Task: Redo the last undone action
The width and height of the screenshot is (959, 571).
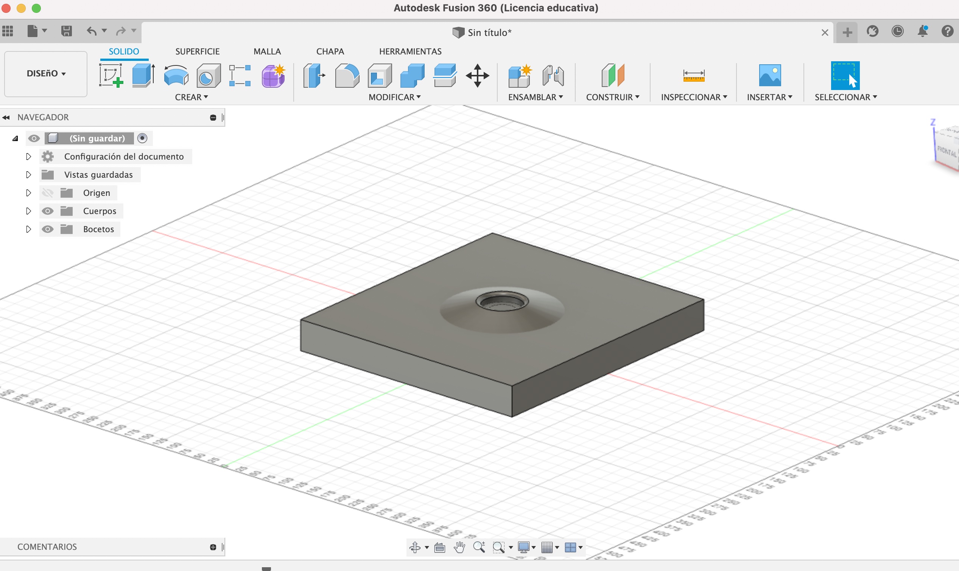Action: [x=121, y=31]
